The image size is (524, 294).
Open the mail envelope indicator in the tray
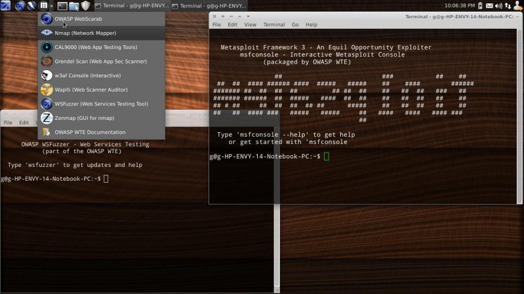(489, 6)
